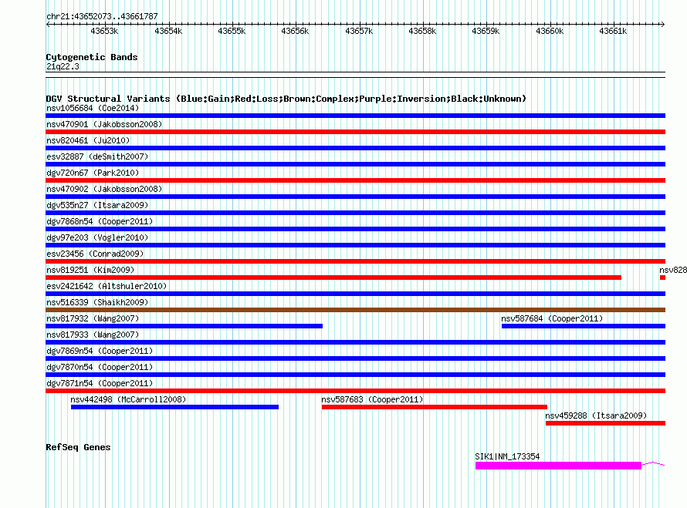This screenshot has height=508, width=687.
Task: Click the 43657k ruler position label
Action: 359,32
